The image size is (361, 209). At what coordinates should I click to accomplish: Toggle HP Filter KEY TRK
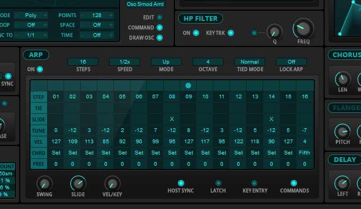point(231,33)
